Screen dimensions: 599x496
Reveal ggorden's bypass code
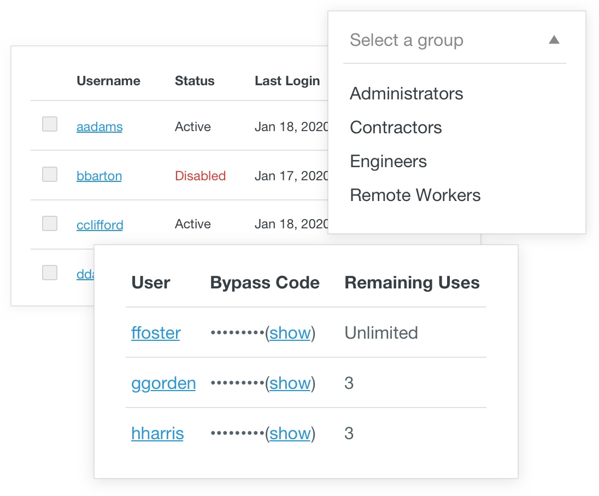pyautogui.click(x=290, y=383)
